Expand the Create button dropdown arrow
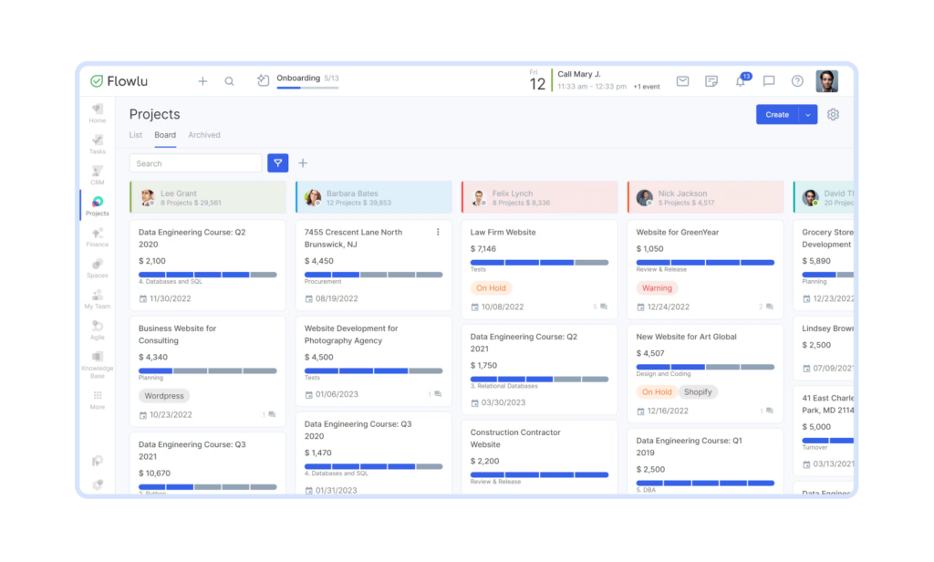934x562 pixels. coord(806,114)
